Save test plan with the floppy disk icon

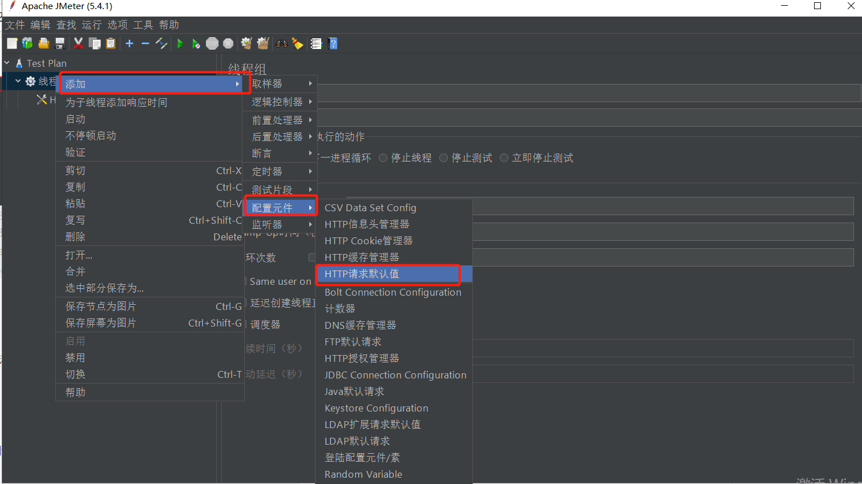coord(59,43)
